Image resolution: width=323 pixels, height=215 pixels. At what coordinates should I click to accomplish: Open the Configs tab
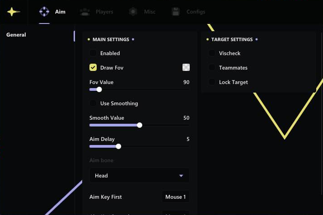[196, 12]
